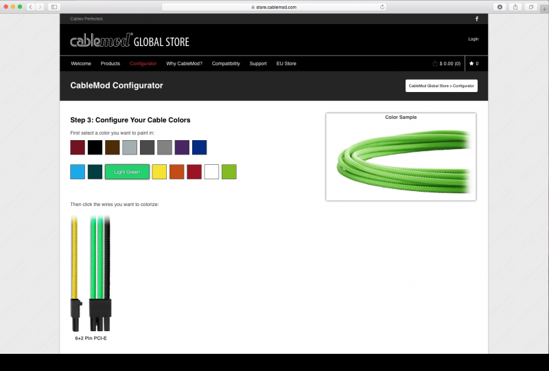This screenshot has width=549, height=371.
Task: Select the light silver-gray color swatch
Action: 130,147
